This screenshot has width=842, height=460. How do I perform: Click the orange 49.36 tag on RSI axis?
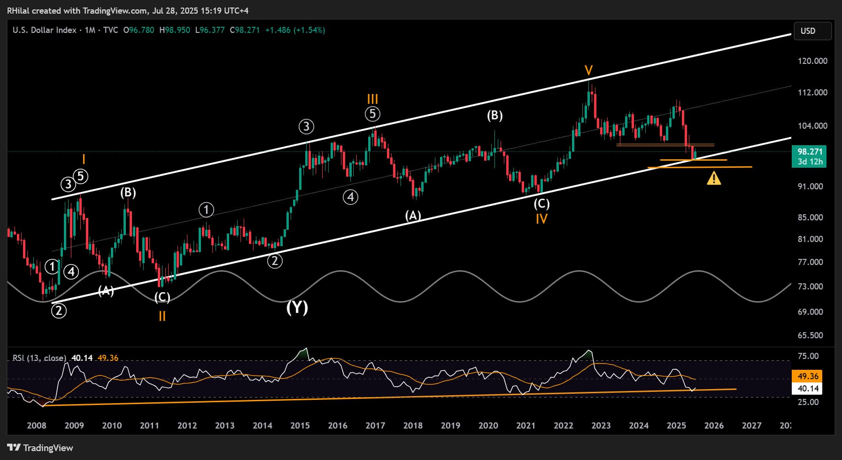point(808,376)
